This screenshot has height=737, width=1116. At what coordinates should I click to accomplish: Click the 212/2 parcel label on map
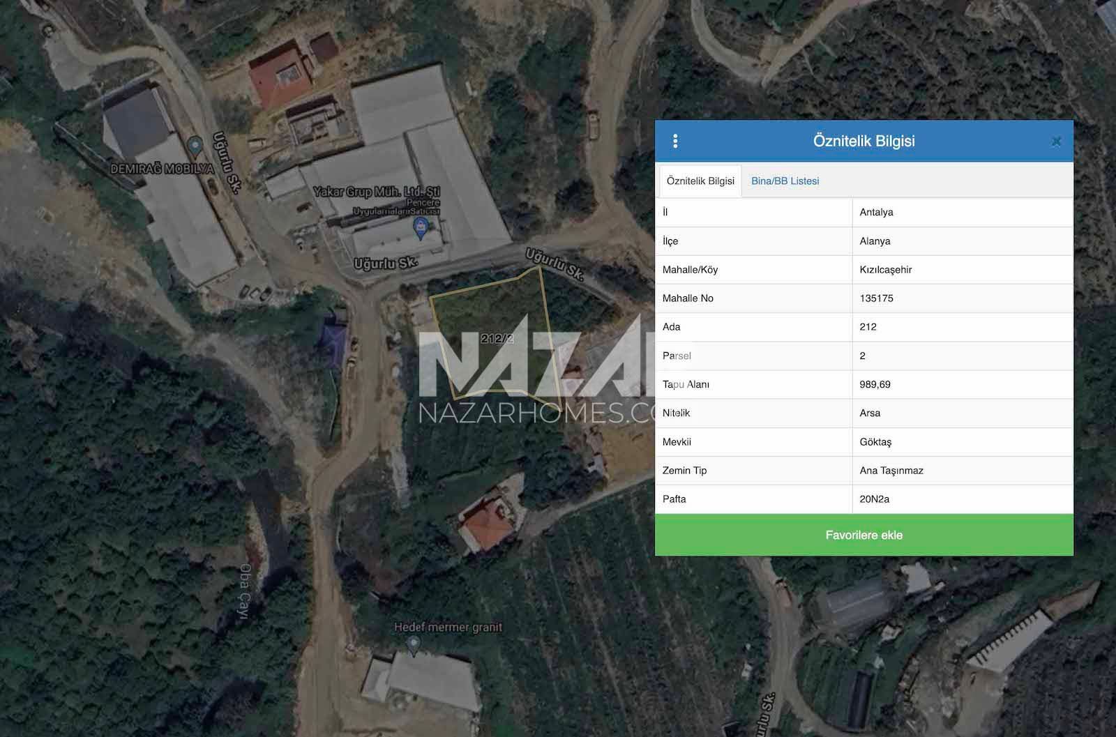[x=497, y=339]
